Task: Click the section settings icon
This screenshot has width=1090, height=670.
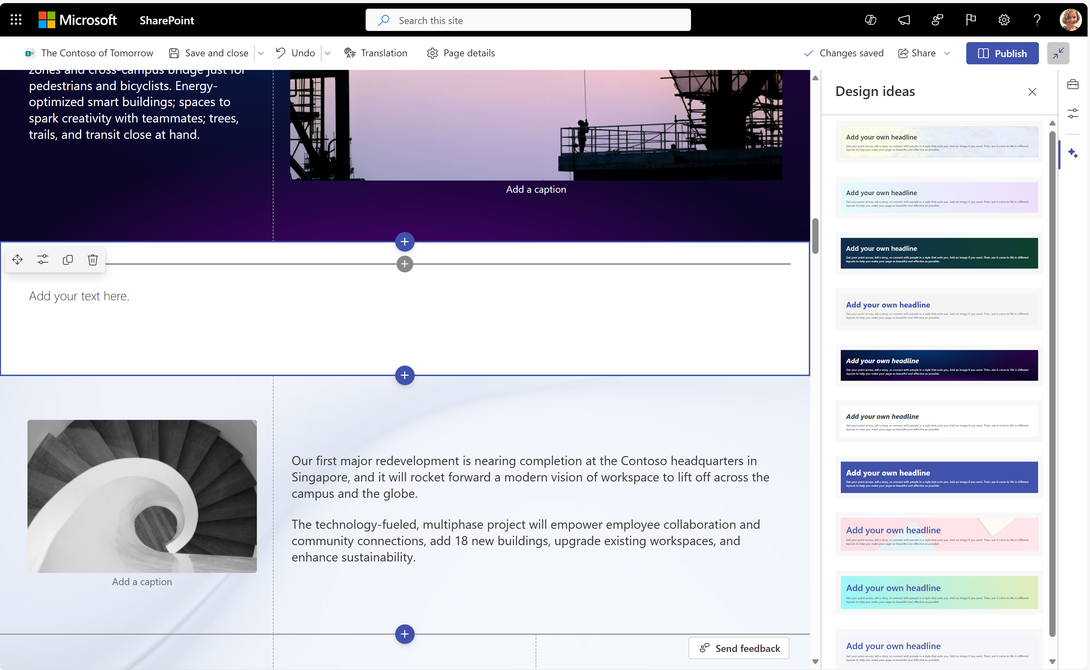Action: [42, 260]
